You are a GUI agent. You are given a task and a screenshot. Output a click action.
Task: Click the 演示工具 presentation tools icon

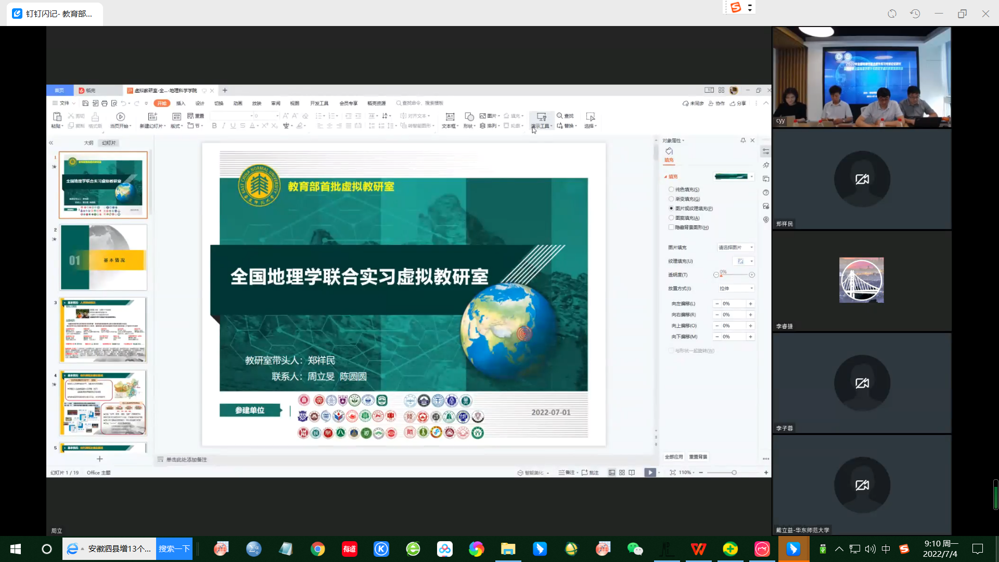541,117
